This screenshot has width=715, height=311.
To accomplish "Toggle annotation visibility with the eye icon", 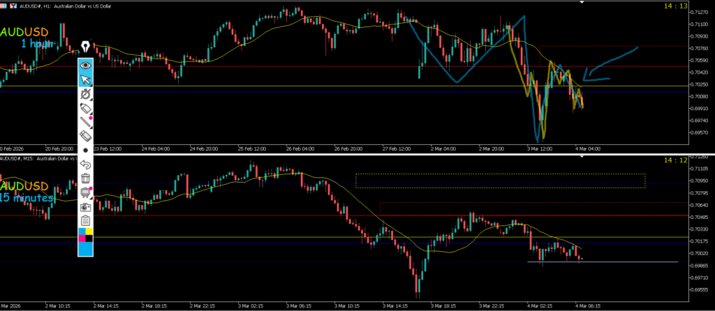I will pos(85,65).
